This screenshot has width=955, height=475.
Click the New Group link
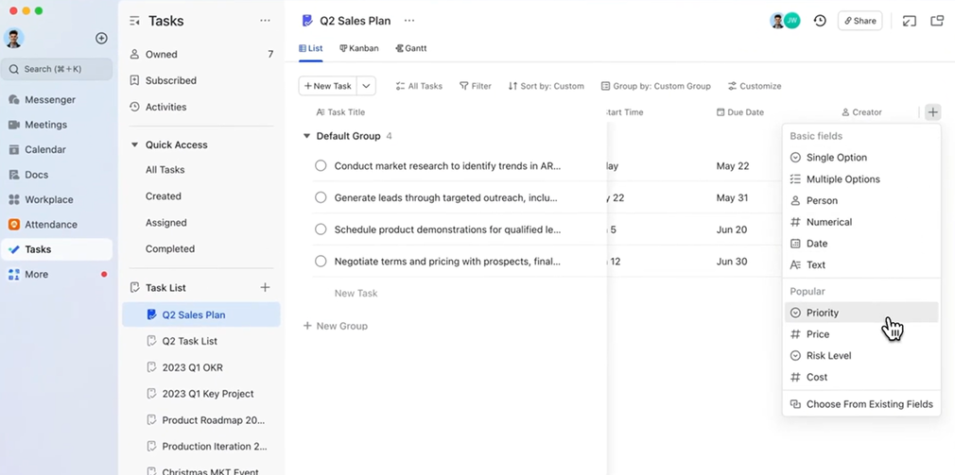click(x=336, y=326)
